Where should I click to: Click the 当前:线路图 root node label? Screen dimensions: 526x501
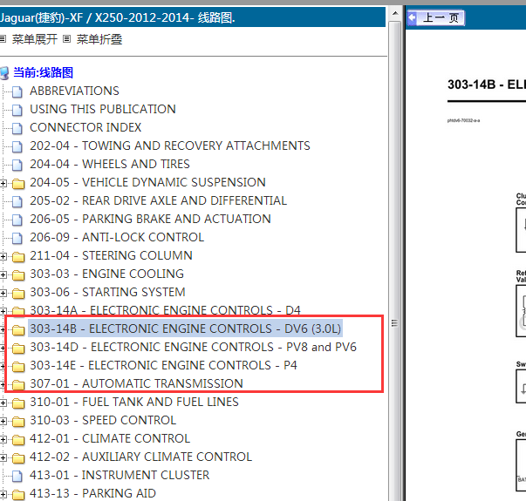pos(43,72)
